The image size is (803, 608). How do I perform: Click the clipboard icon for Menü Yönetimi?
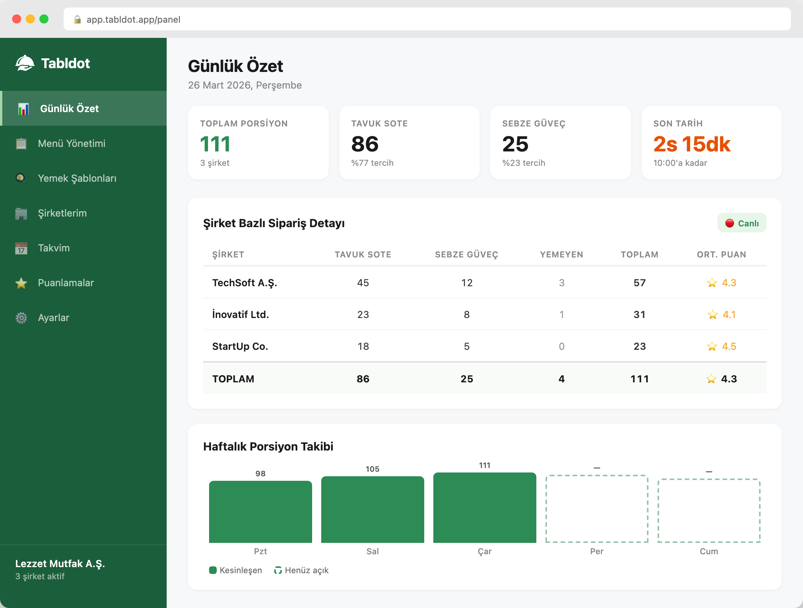point(21,143)
